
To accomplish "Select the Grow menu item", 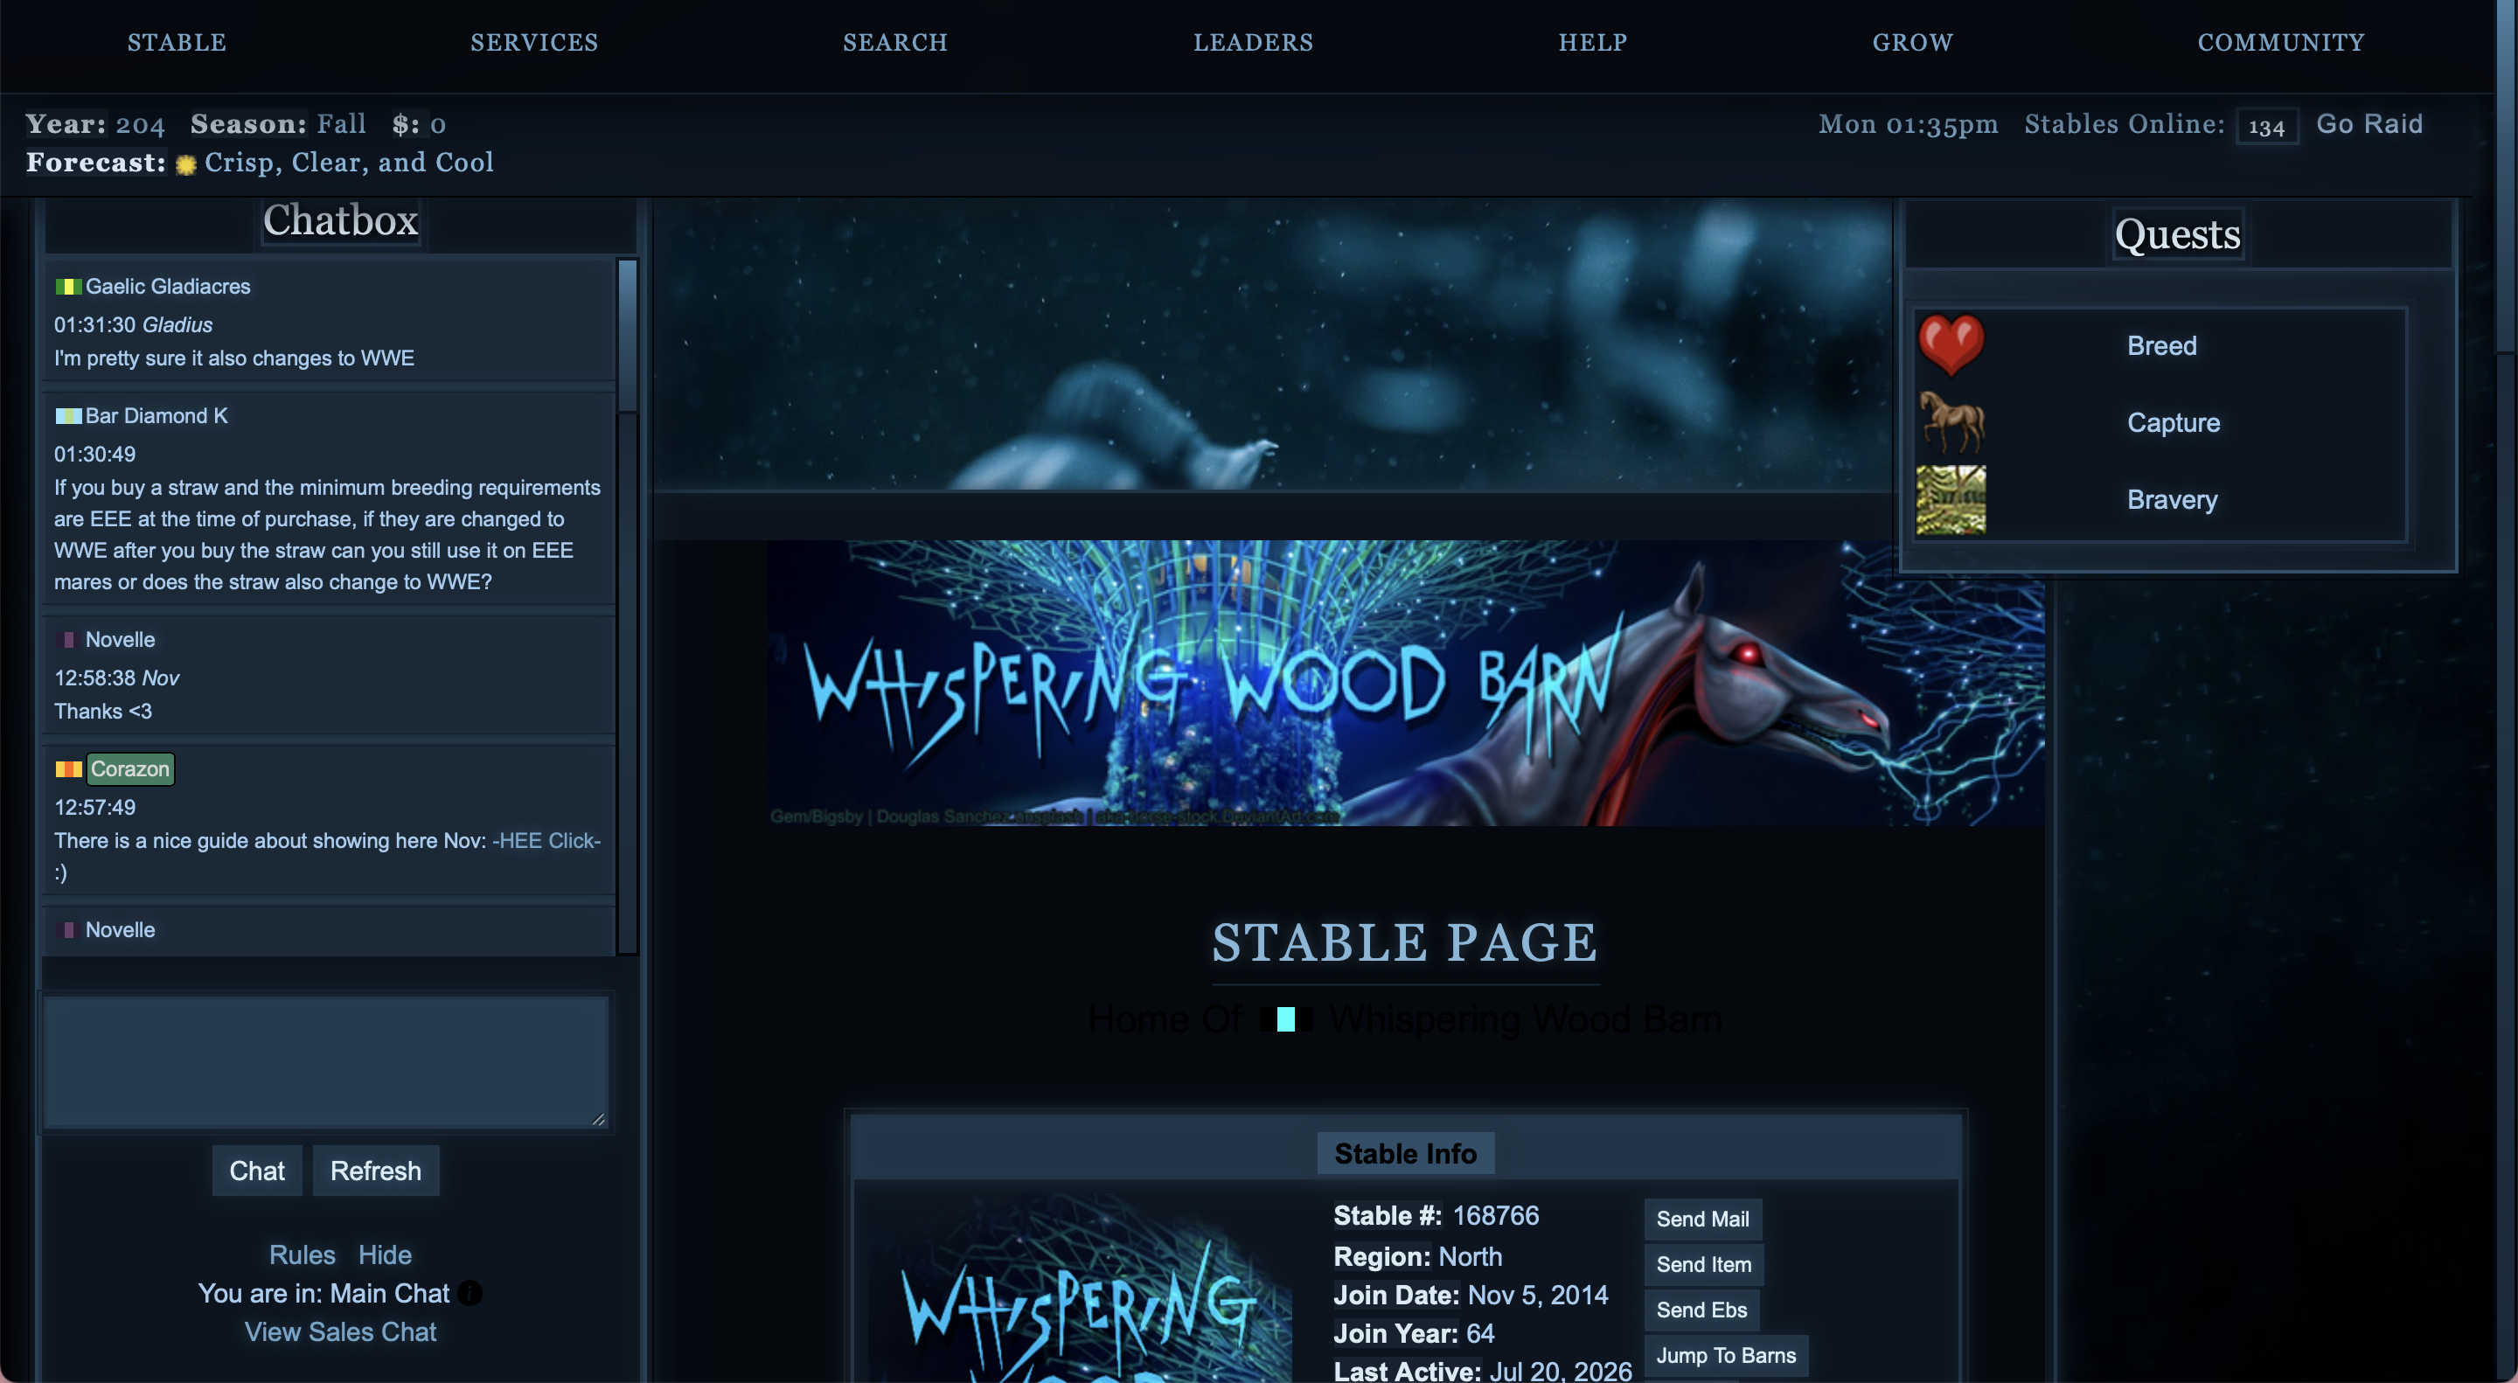I will pos(1912,42).
